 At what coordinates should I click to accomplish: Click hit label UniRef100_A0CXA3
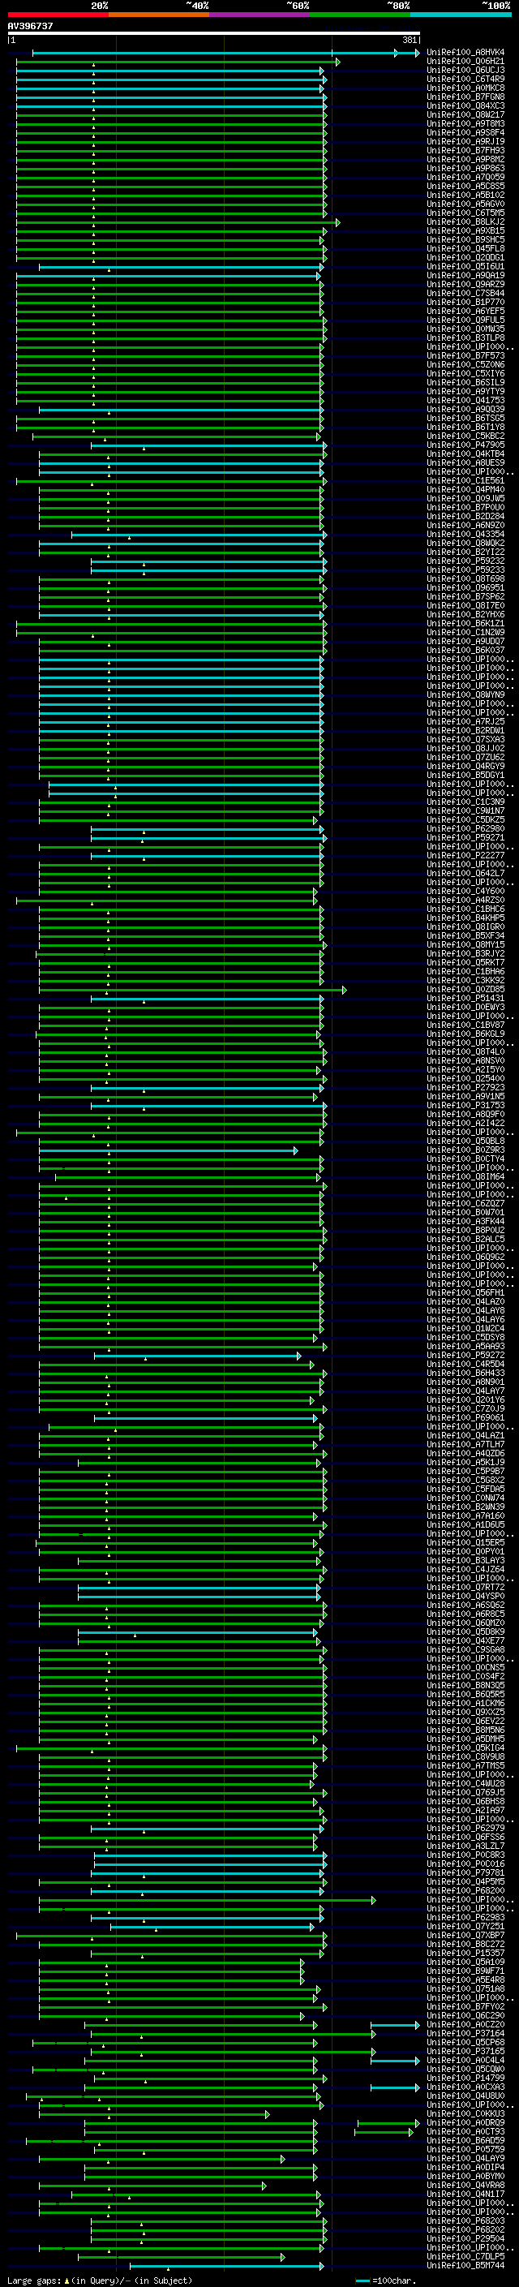(x=465, y=2087)
